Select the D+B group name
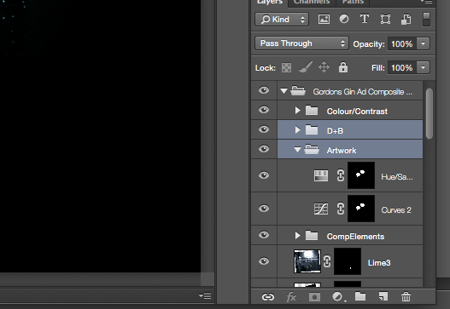The height and width of the screenshot is (309, 450). [335, 131]
